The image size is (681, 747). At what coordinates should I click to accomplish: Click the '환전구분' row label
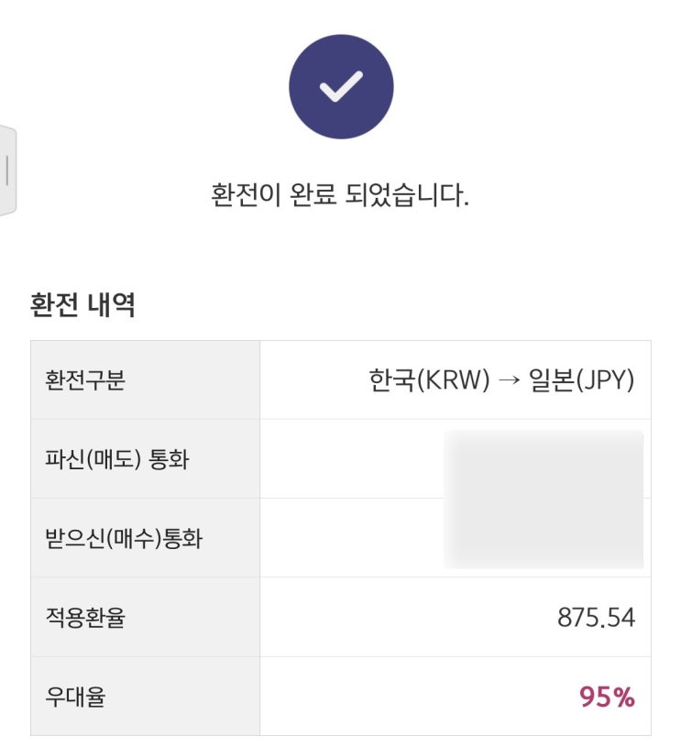[84, 380]
